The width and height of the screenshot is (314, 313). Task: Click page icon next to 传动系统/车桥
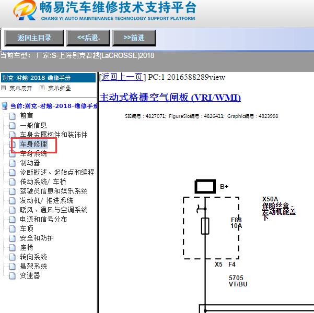click(x=13, y=182)
